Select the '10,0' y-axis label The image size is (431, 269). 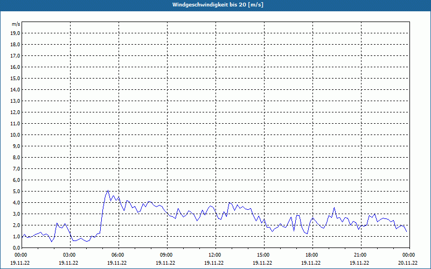[x=15, y=135]
